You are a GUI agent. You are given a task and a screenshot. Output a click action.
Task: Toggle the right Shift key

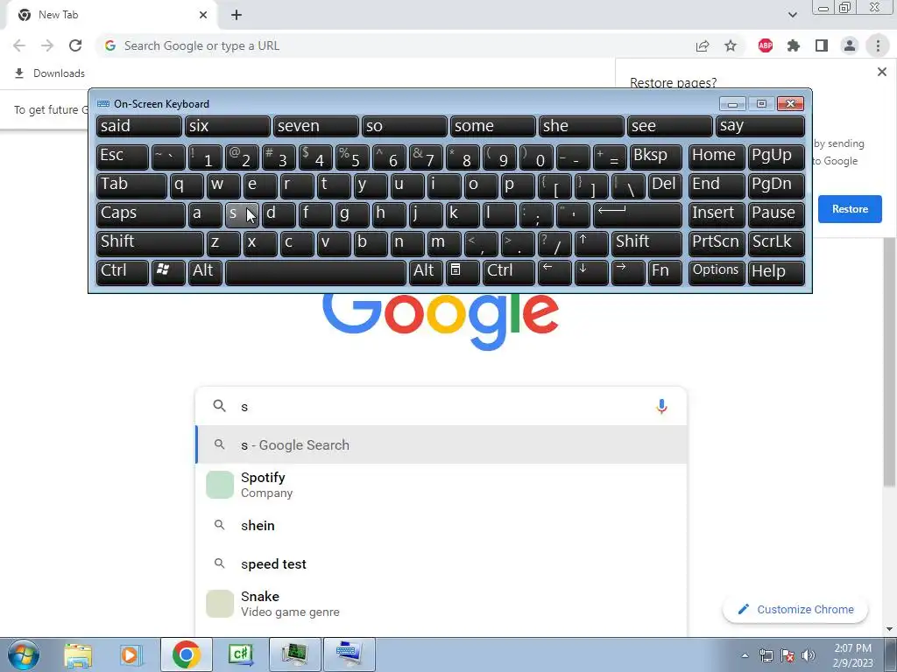pyautogui.click(x=646, y=243)
